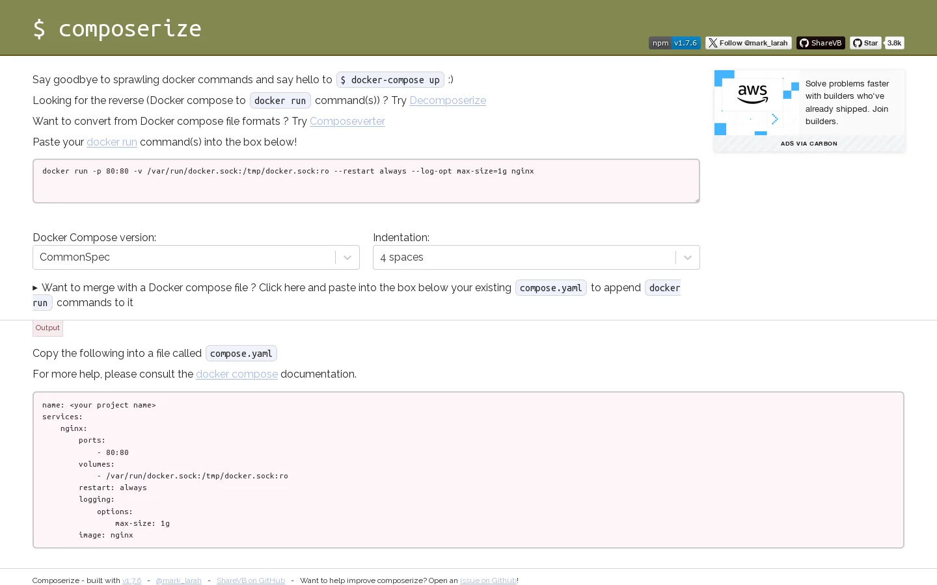Open the Docker Compose version dropdown
This screenshot has height=585, width=937.
click(196, 257)
